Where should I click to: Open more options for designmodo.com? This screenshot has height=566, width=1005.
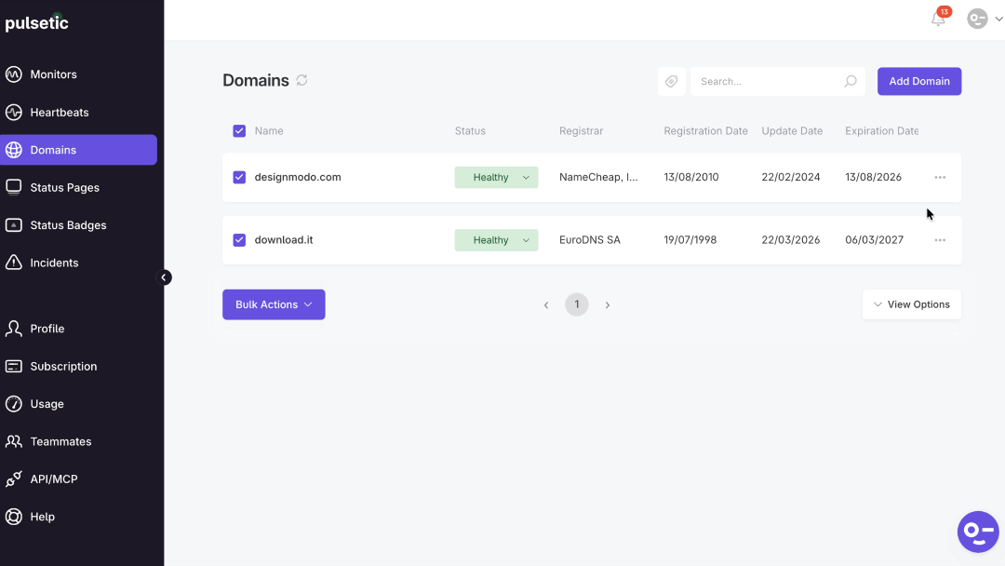pos(940,177)
